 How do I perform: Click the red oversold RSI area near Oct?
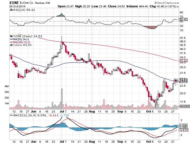[150, 27]
